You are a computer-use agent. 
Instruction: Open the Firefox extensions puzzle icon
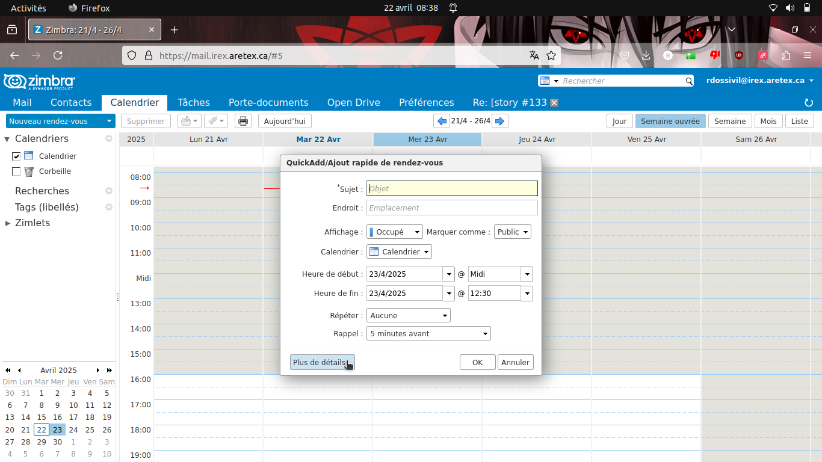point(786,55)
